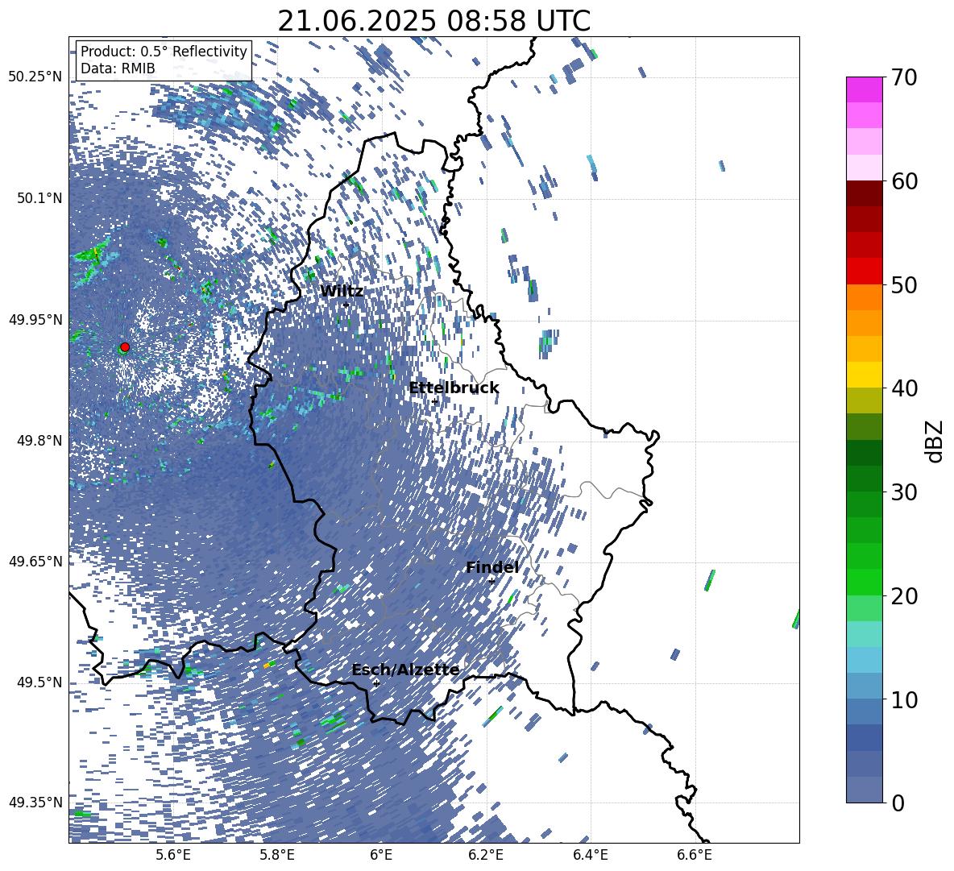Click the colorbar 60 tick label
This screenshot has height=871, width=954.
point(904,181)
